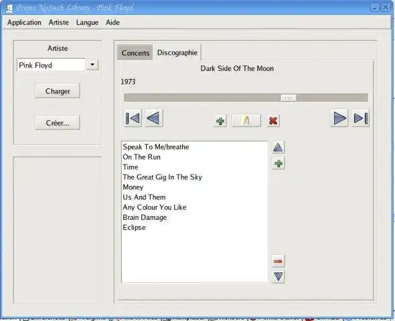Viewport: 395px width, 321px height.
Task: Select track Time
Action: [195, 167]
